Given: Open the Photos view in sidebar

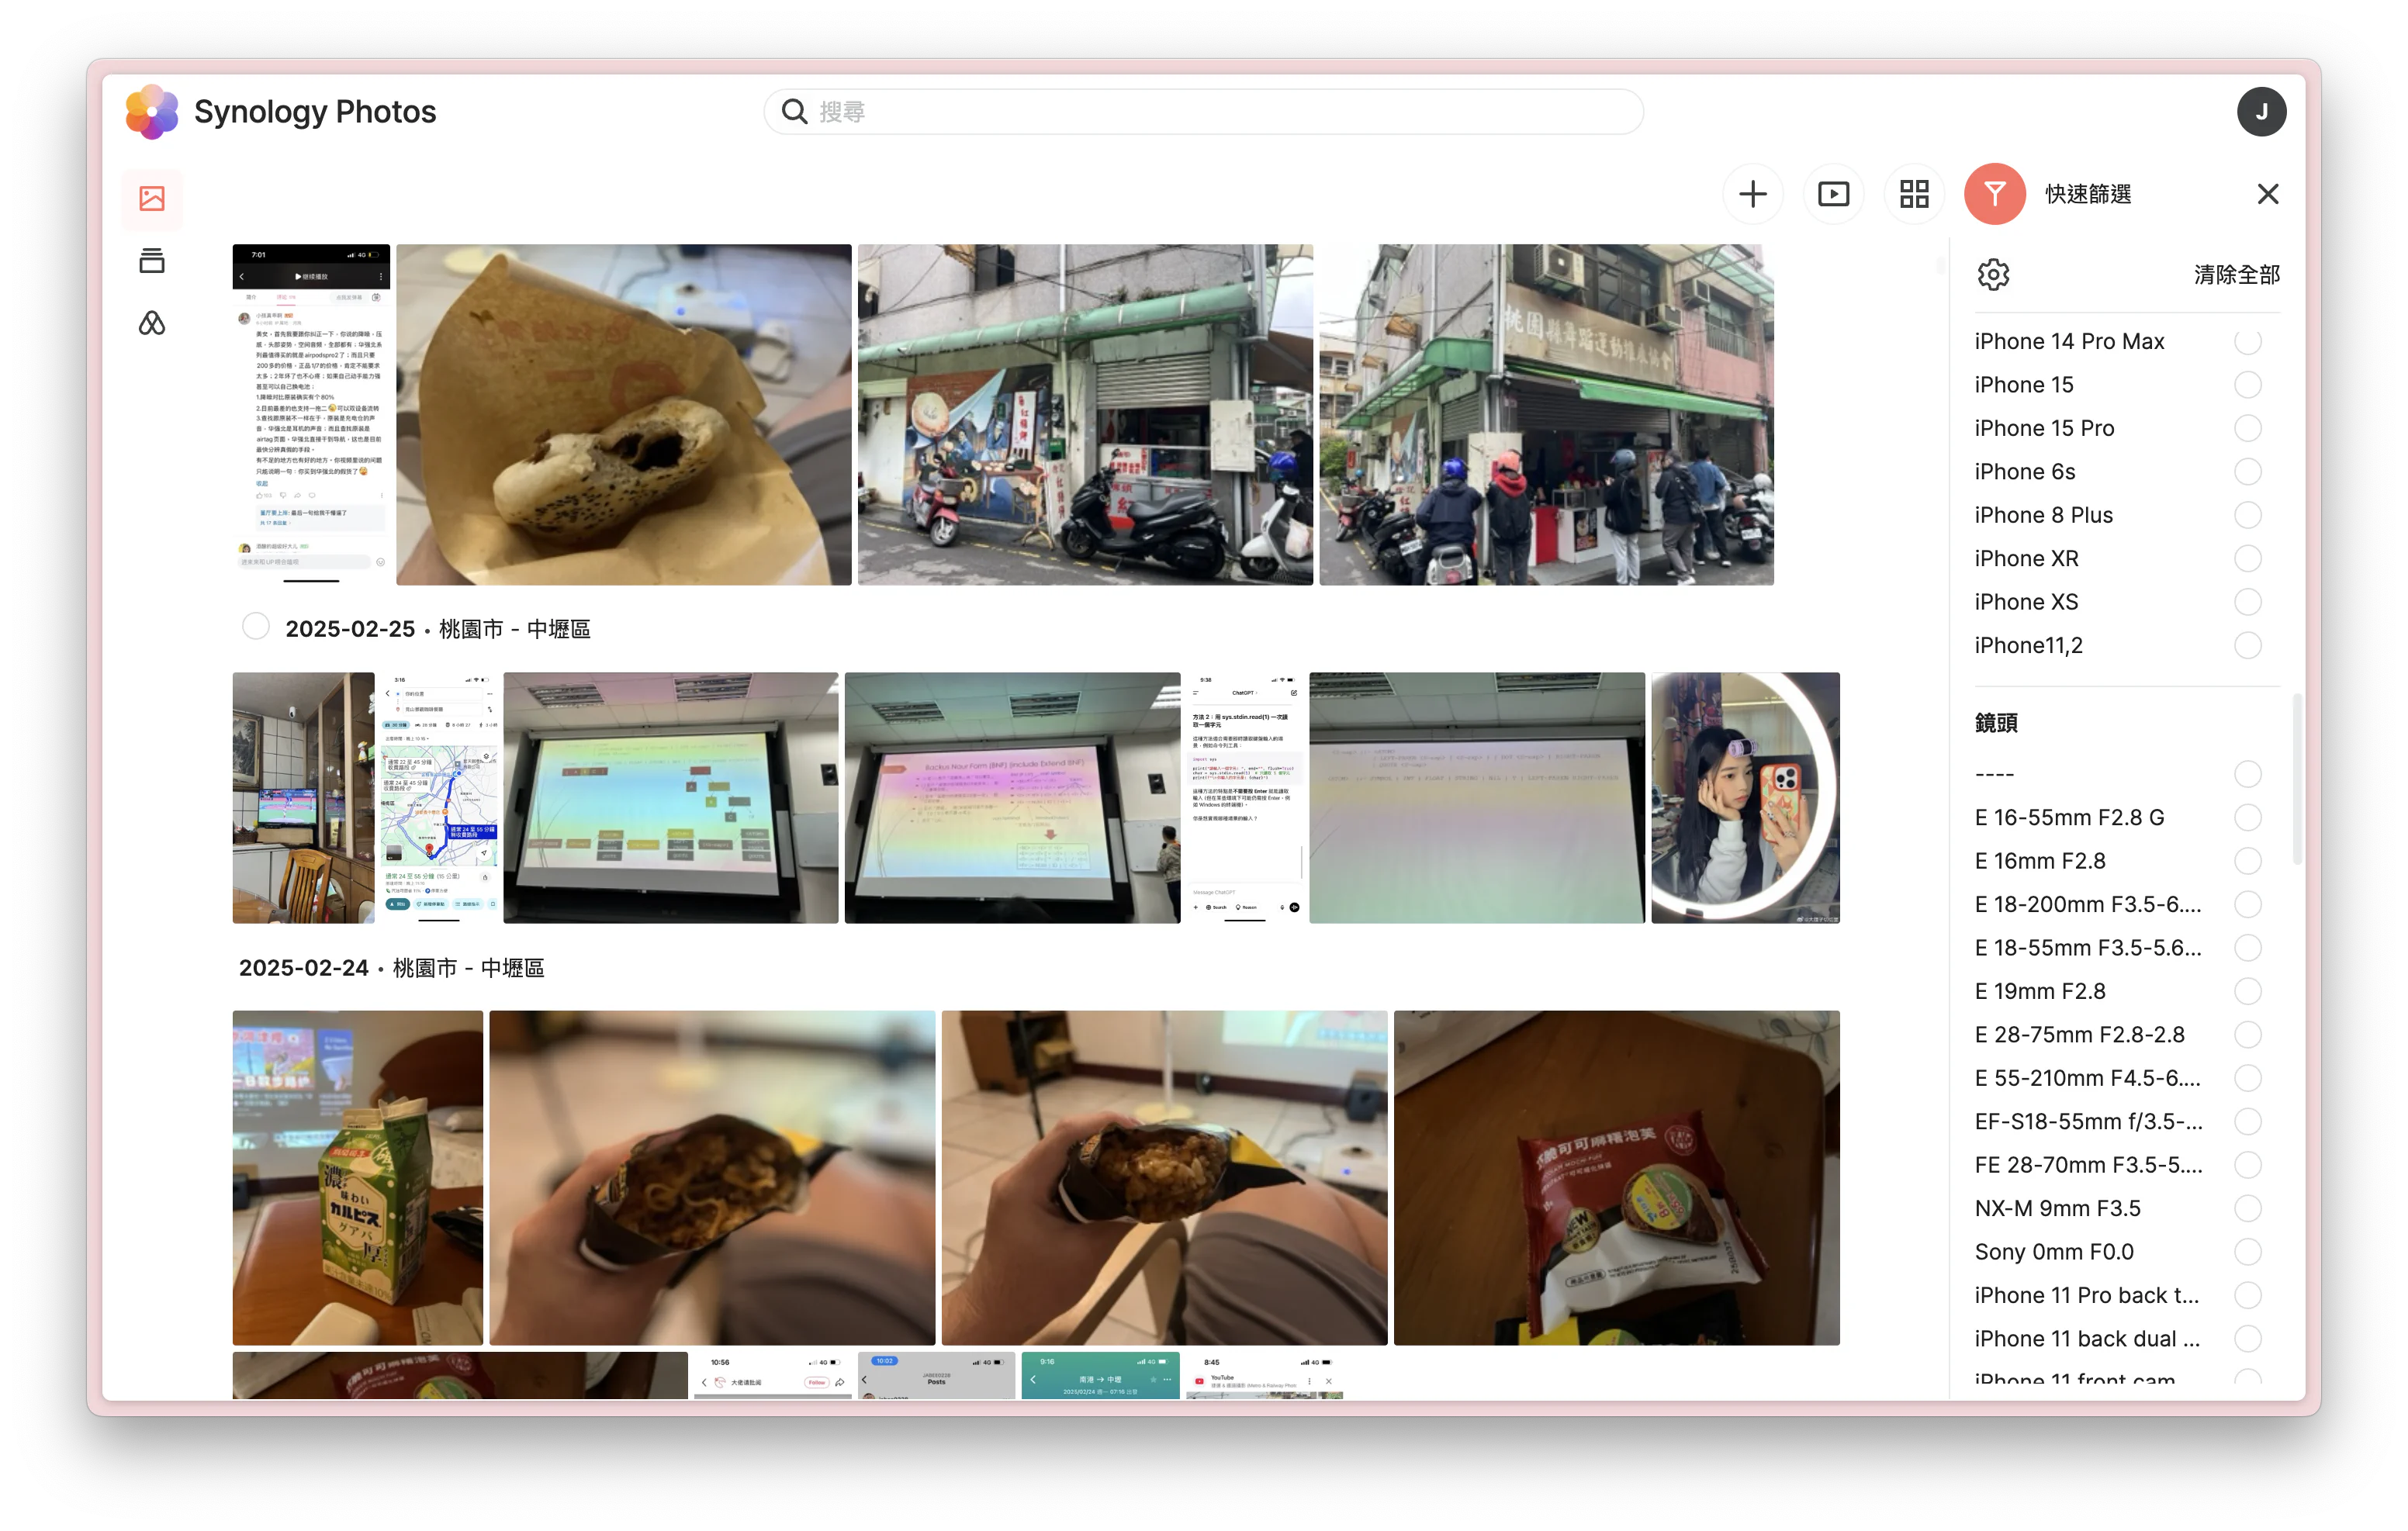Looking at the screenshot, I should pos(152,198).
